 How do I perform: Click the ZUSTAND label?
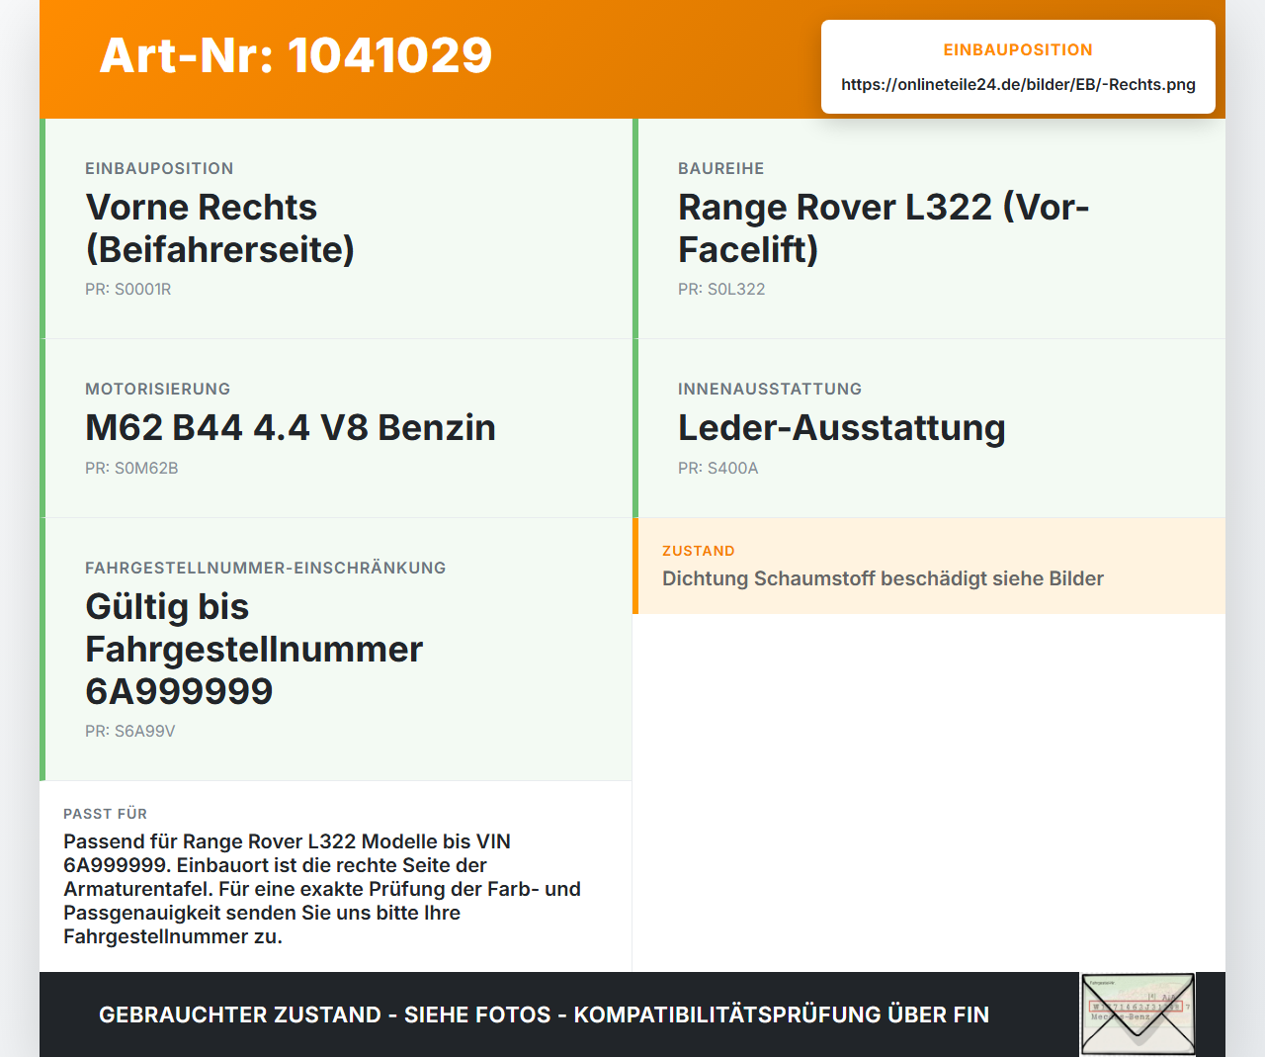click(x=699, y=551)
